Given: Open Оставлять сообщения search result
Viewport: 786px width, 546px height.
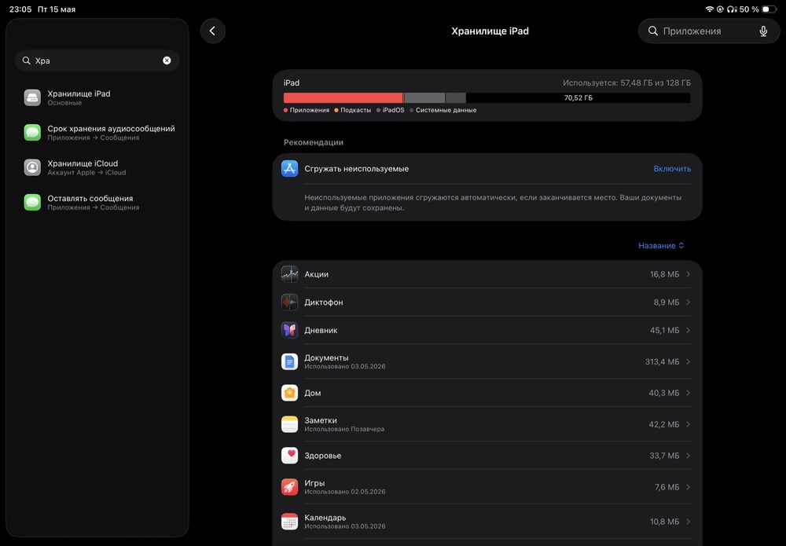Looking at the screenshot, I should coord(97,203).
